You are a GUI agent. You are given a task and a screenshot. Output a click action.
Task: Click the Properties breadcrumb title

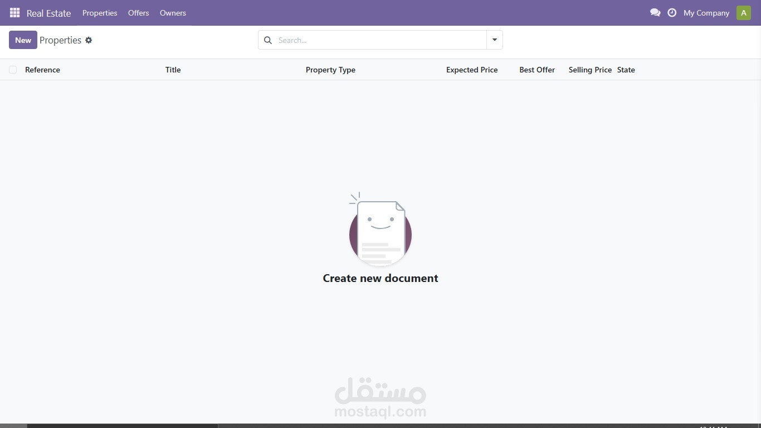coord(60,40)
